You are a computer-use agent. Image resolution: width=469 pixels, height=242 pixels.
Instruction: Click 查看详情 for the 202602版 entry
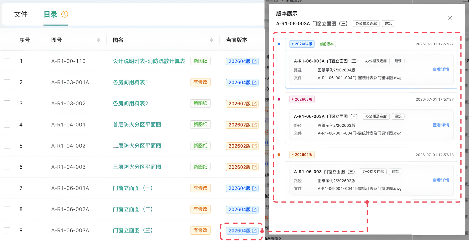coord(441,180)
